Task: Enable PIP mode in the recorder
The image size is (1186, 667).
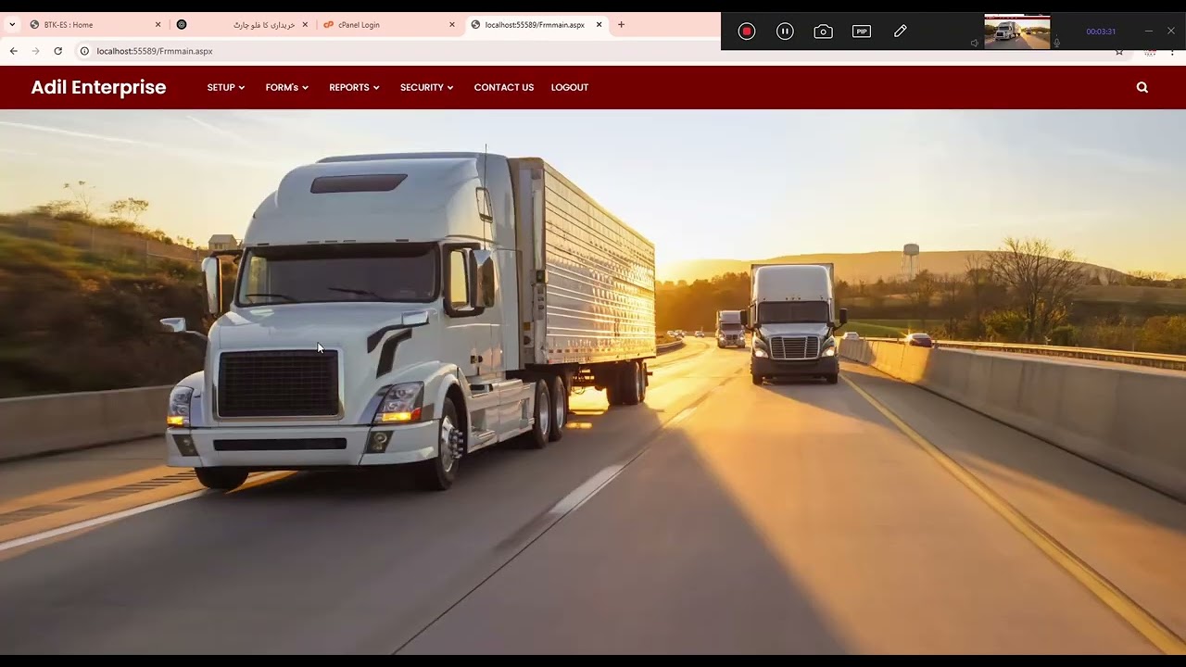Action: coord(862,31)
